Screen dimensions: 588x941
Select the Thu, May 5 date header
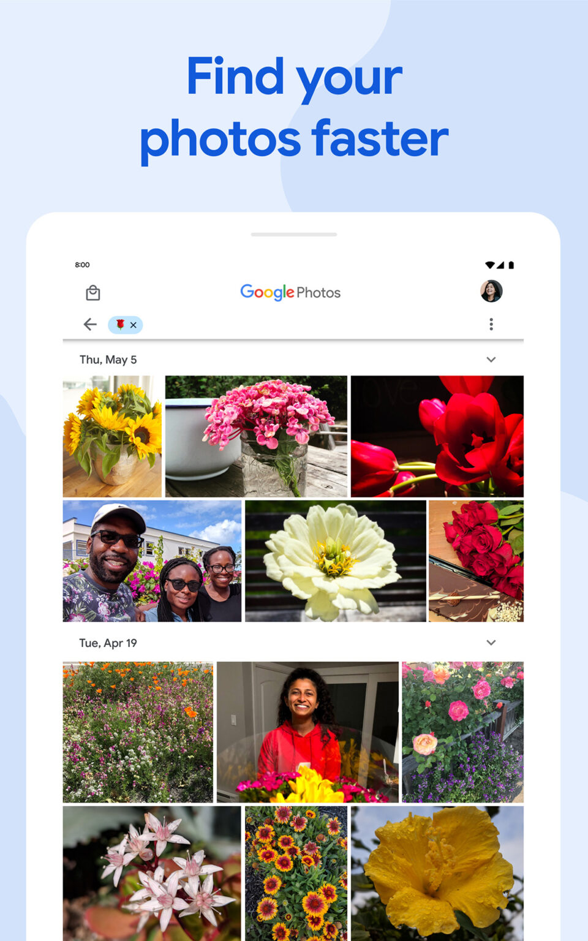coord(108,360)
